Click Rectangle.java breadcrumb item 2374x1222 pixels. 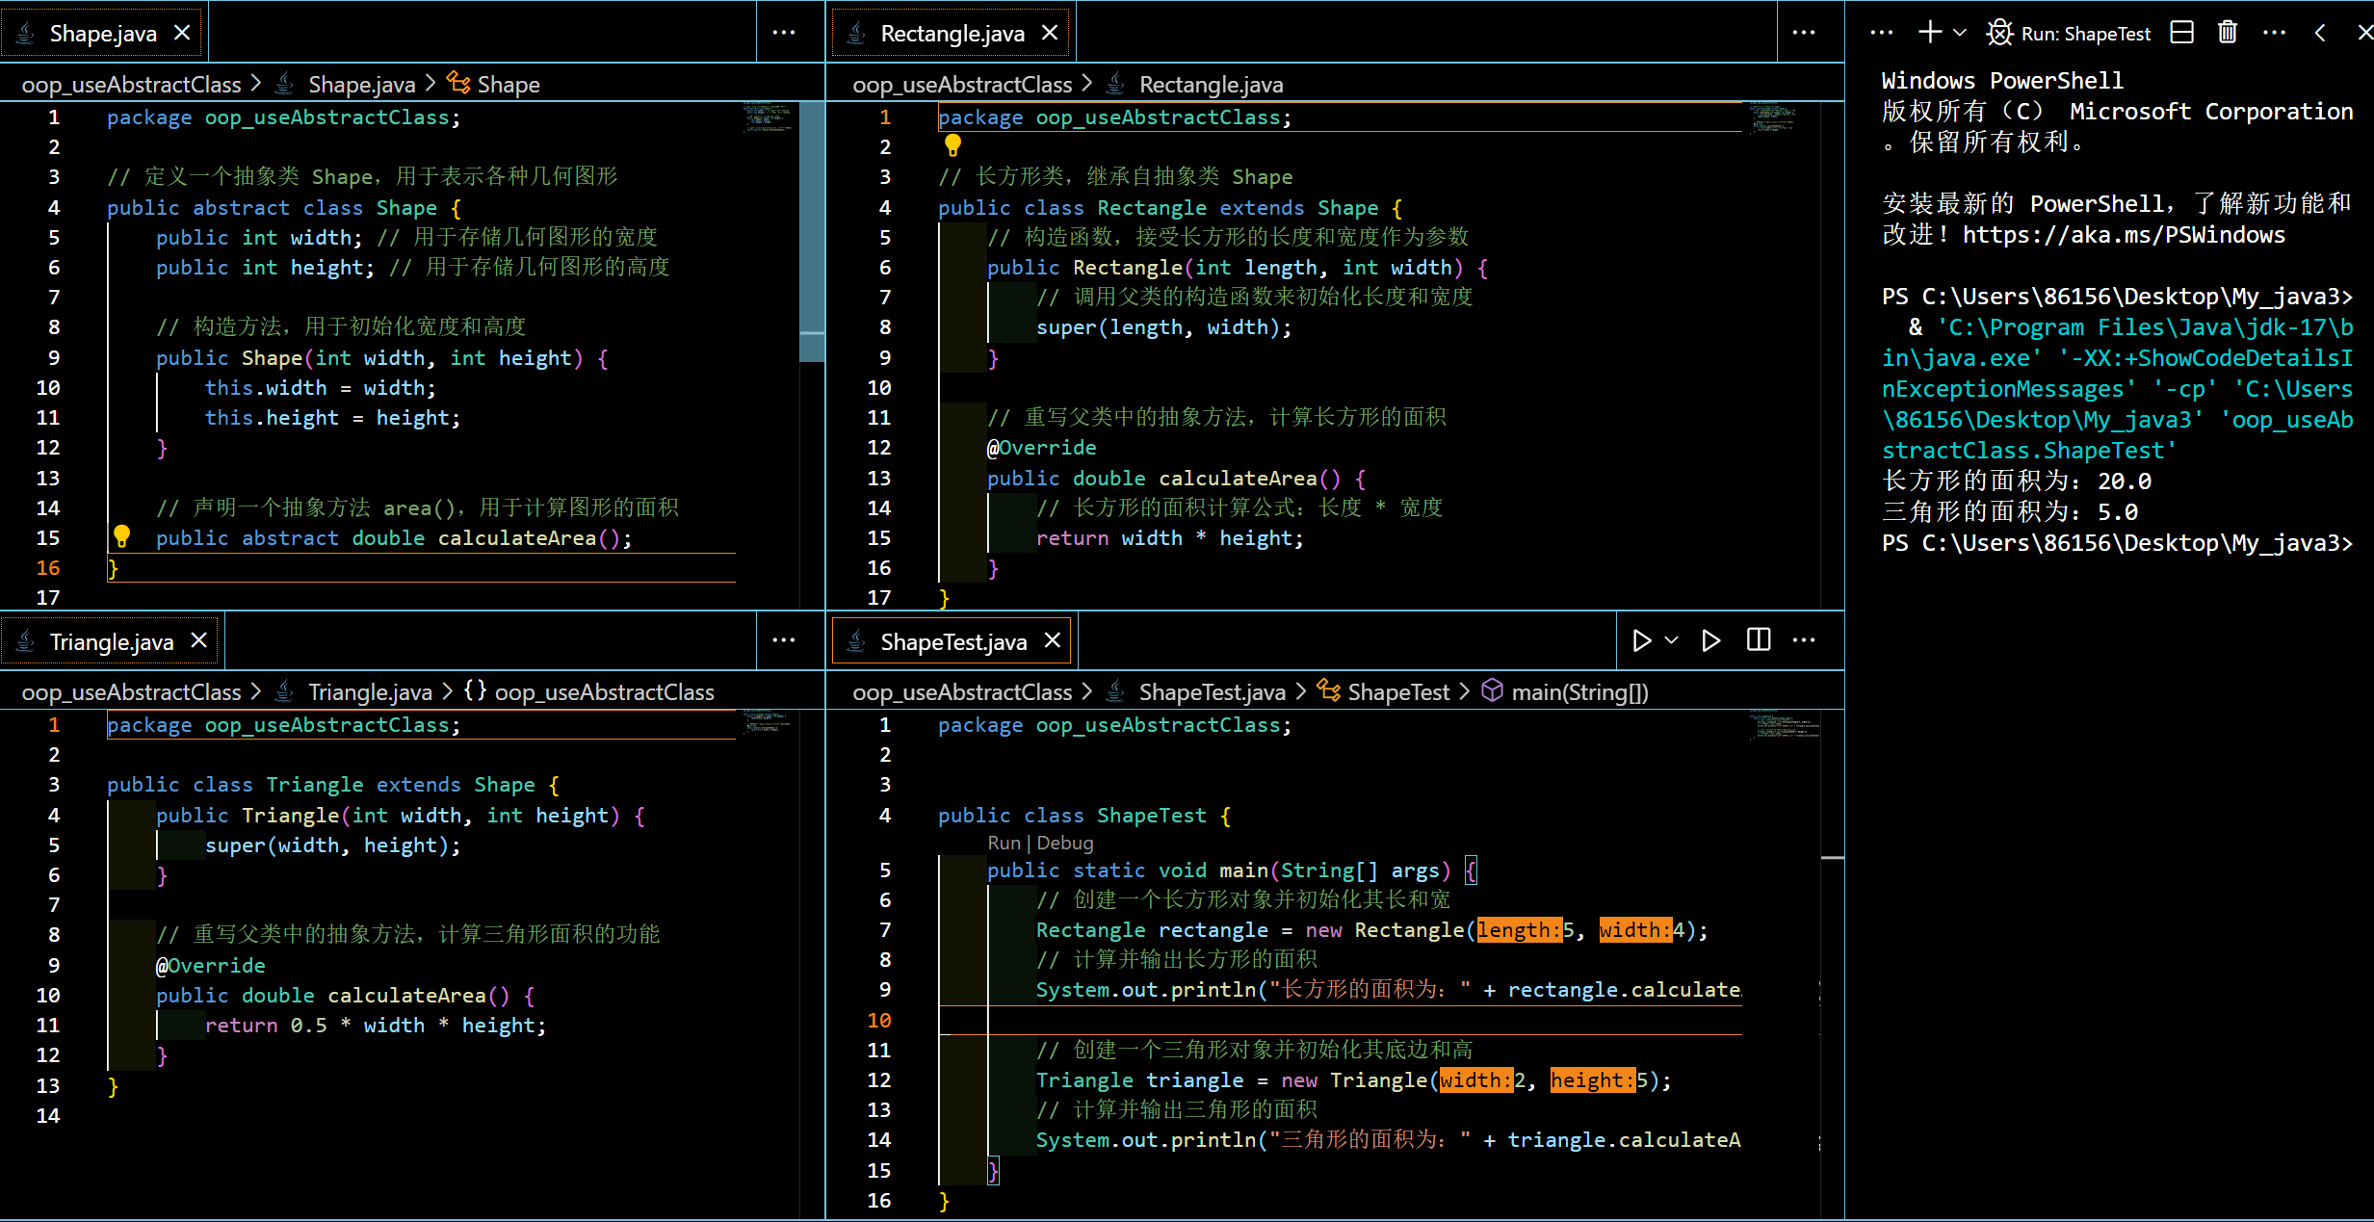[1211, 85]
